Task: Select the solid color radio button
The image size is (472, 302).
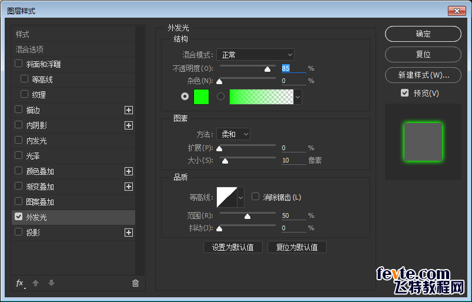Action: [185, 97]
